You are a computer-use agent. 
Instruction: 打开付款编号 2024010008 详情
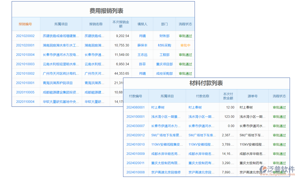click(136, 172)
